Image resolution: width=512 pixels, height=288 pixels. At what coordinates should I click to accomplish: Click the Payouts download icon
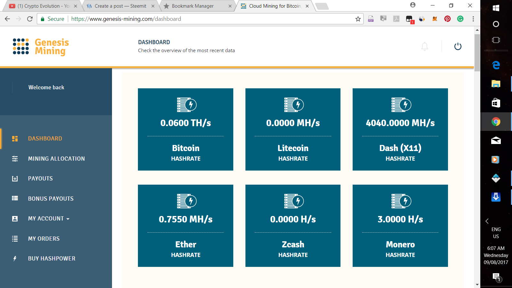coord(15,179)
